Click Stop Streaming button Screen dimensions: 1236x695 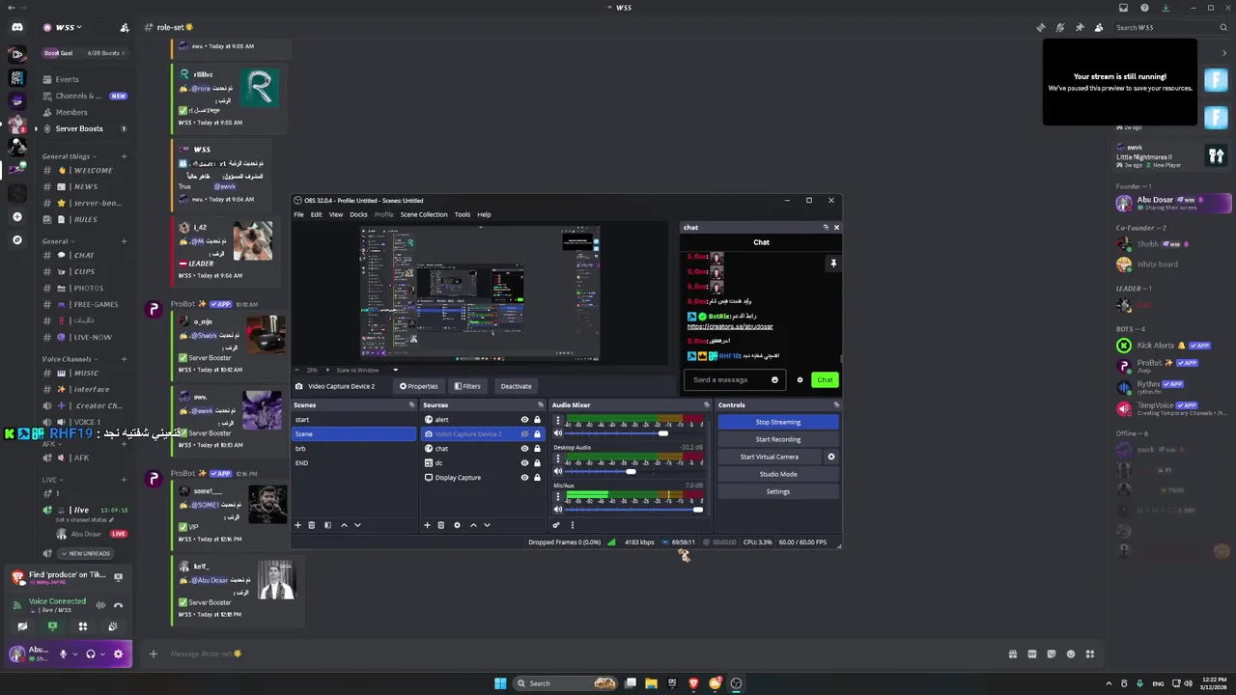[778, 422]
